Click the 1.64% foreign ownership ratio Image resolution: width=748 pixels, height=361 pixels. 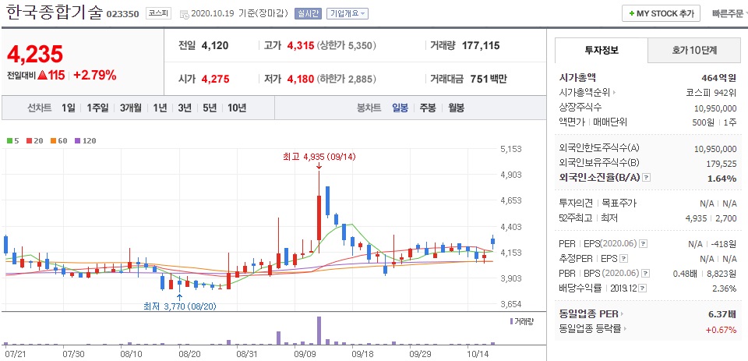[x=722, y=178]
